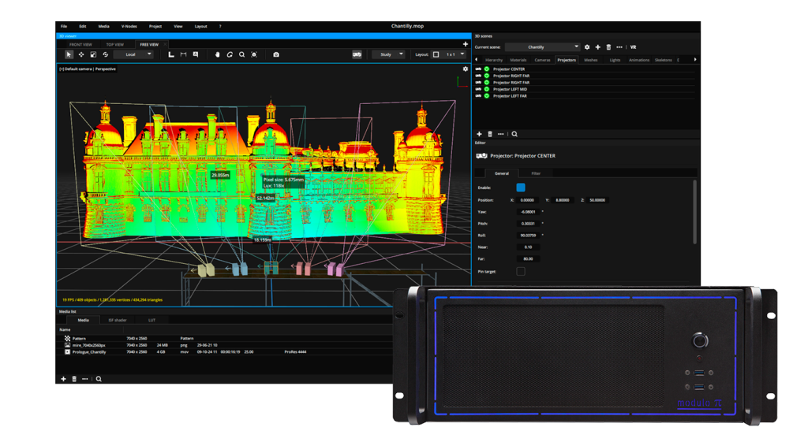Click the projector icon in viewer toolbar

[x=357, y=54]
